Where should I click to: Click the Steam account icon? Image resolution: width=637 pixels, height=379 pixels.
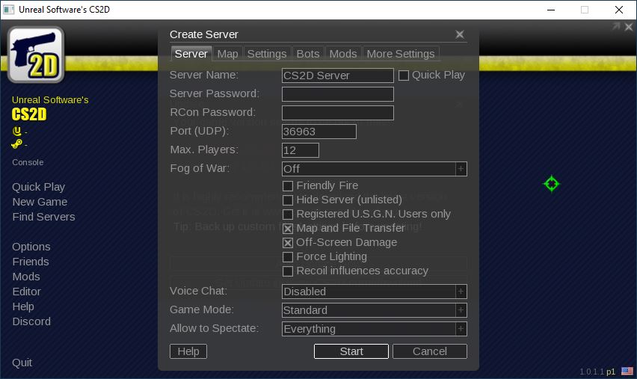[x=16, y=144]
